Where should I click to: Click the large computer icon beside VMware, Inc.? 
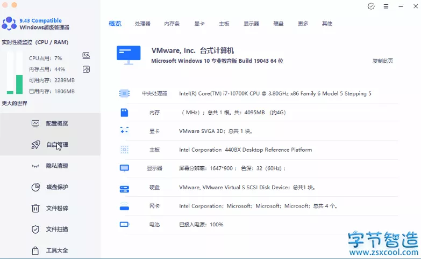point(129,55)
